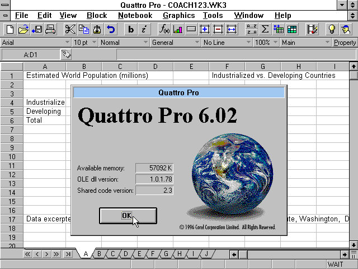
Task: Open the Arial font dropdown
Action: pyautogui.click(x=35, y=43)
